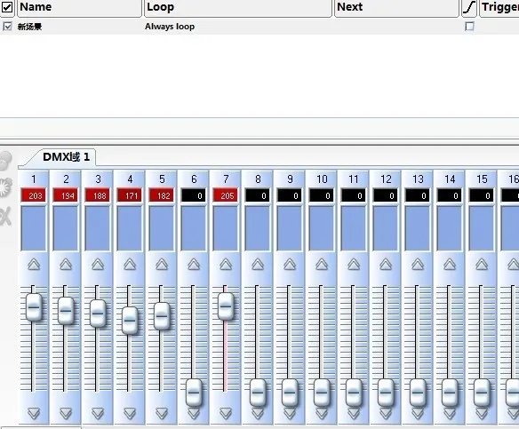Image resolution: width=519 pixels, height=429 pixels.
Task: Click channel 12 slider handle
Action: 386,393
